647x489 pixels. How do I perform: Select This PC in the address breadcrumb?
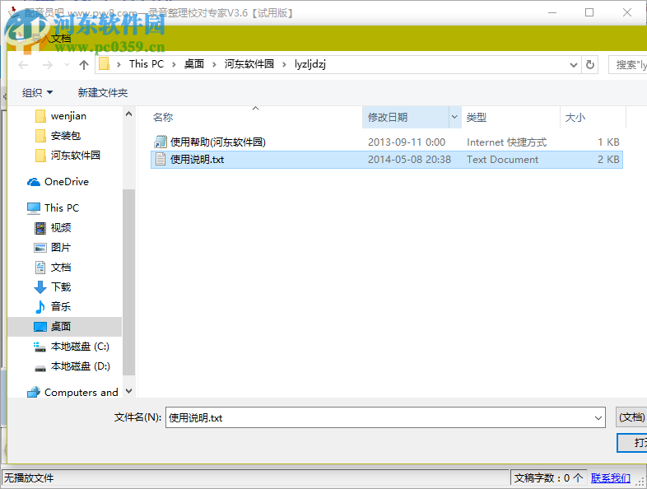[x=146, y=64]
